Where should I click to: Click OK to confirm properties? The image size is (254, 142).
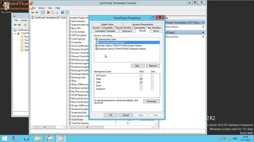coord(111,115)
